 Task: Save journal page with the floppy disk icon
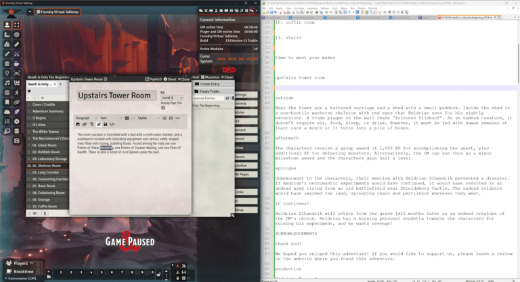(106, 124)
